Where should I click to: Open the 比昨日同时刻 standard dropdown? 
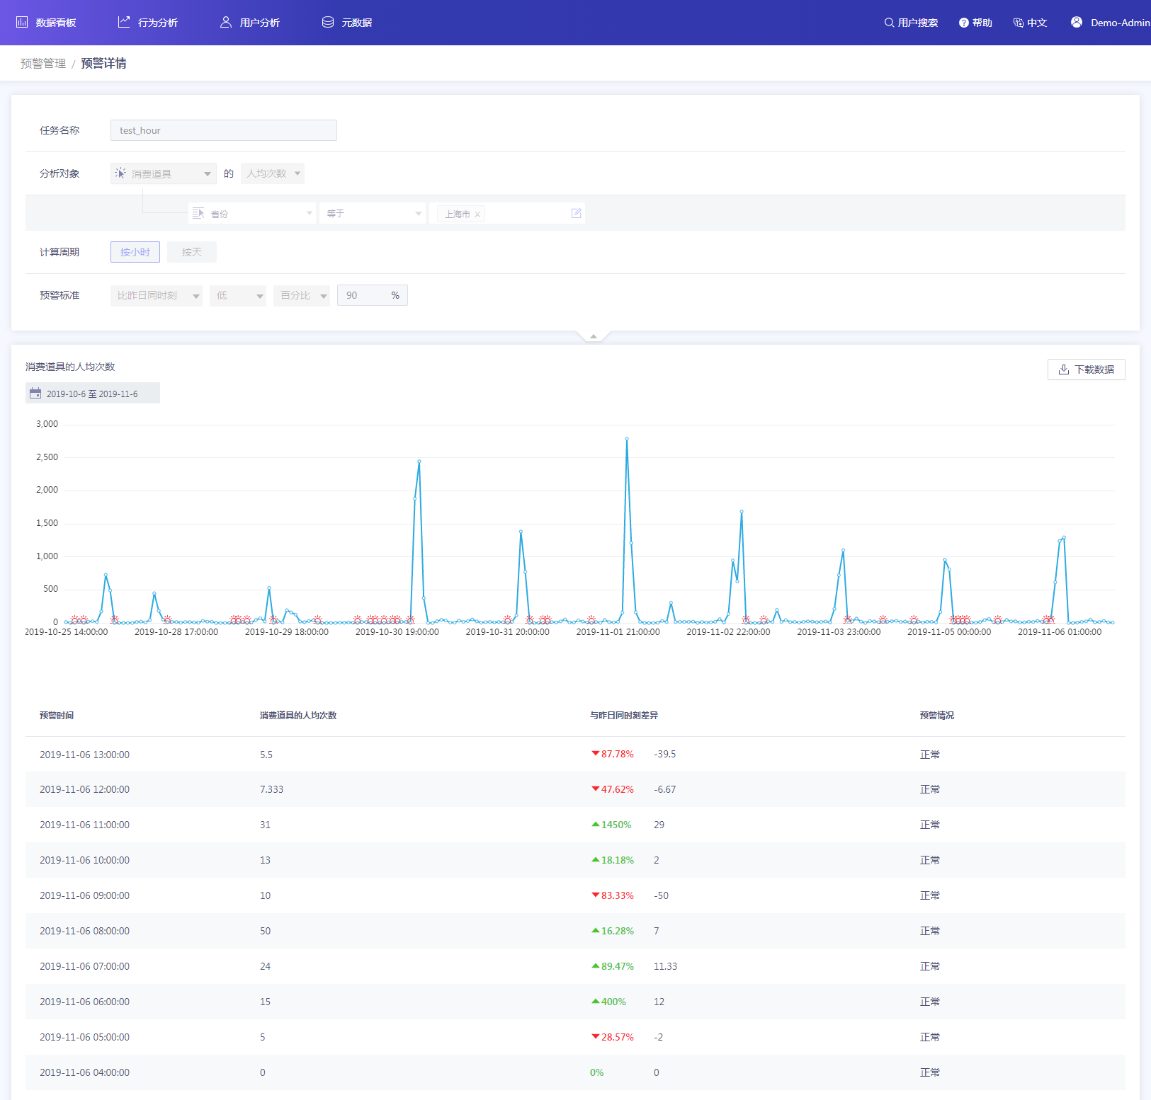pos(157,295)
